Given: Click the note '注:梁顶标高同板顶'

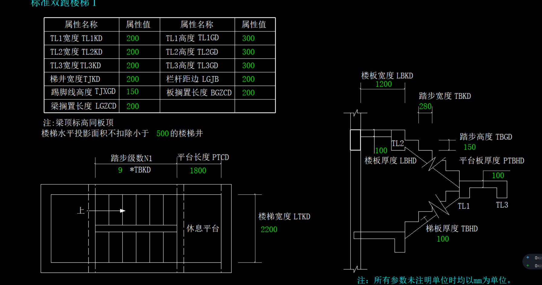Looking at the screenshot, I should point(78,123).
